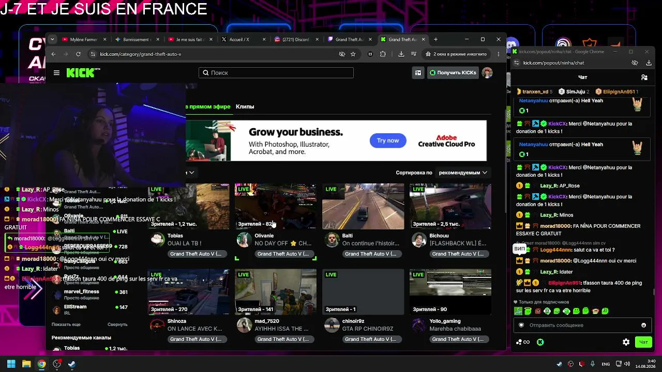
Task: Click Try now in the Adobe ad
Action: (388, 141)
